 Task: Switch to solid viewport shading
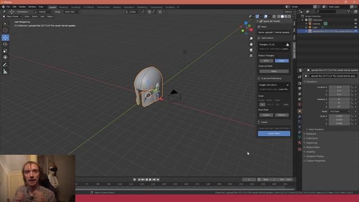(282, 16)
